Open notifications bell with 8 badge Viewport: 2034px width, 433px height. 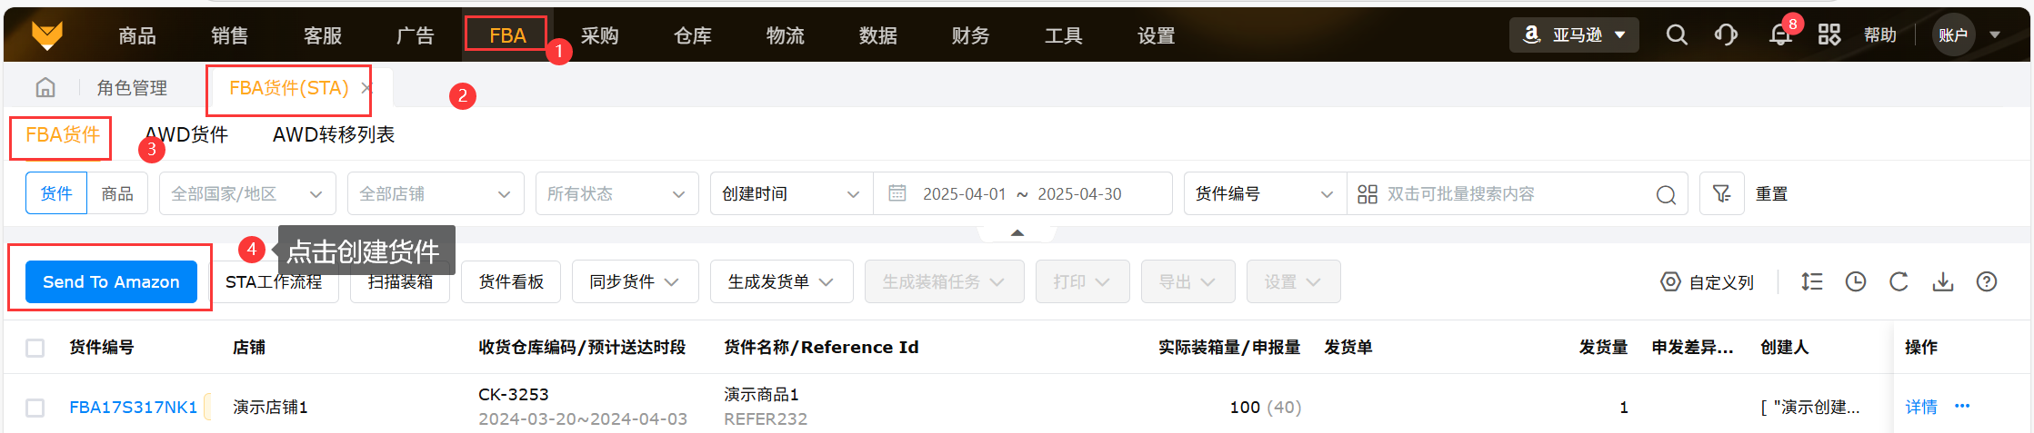click(1780, 35)
